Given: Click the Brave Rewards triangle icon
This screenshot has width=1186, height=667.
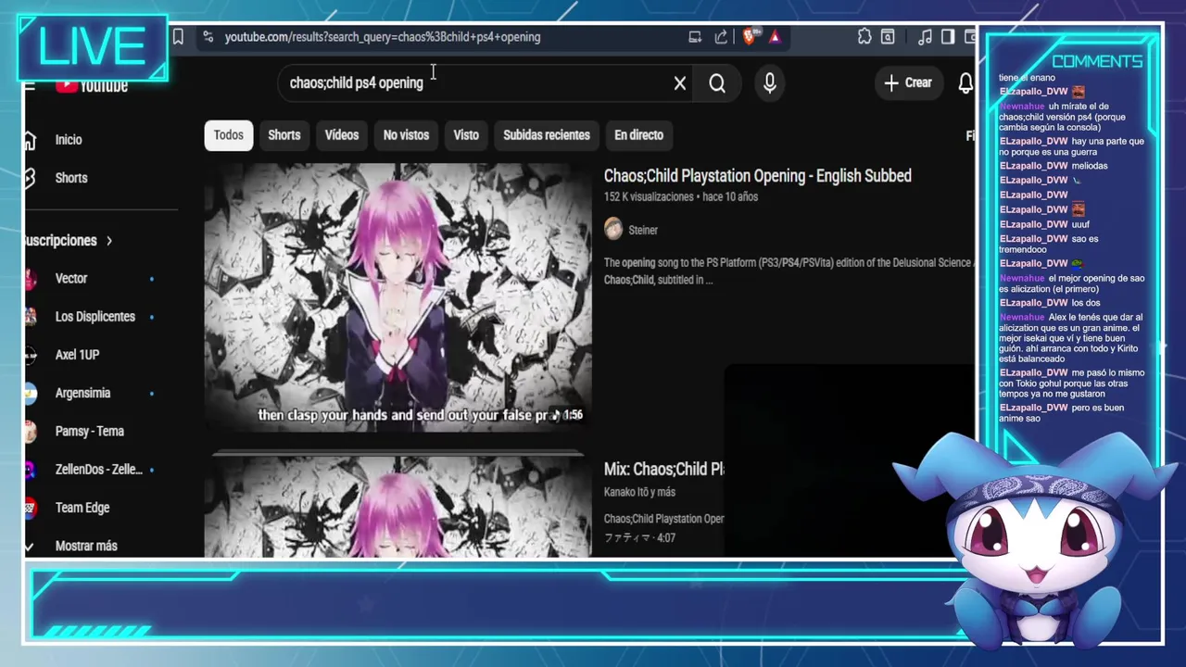Looking at the screenshot, I should tap(775, 37).
